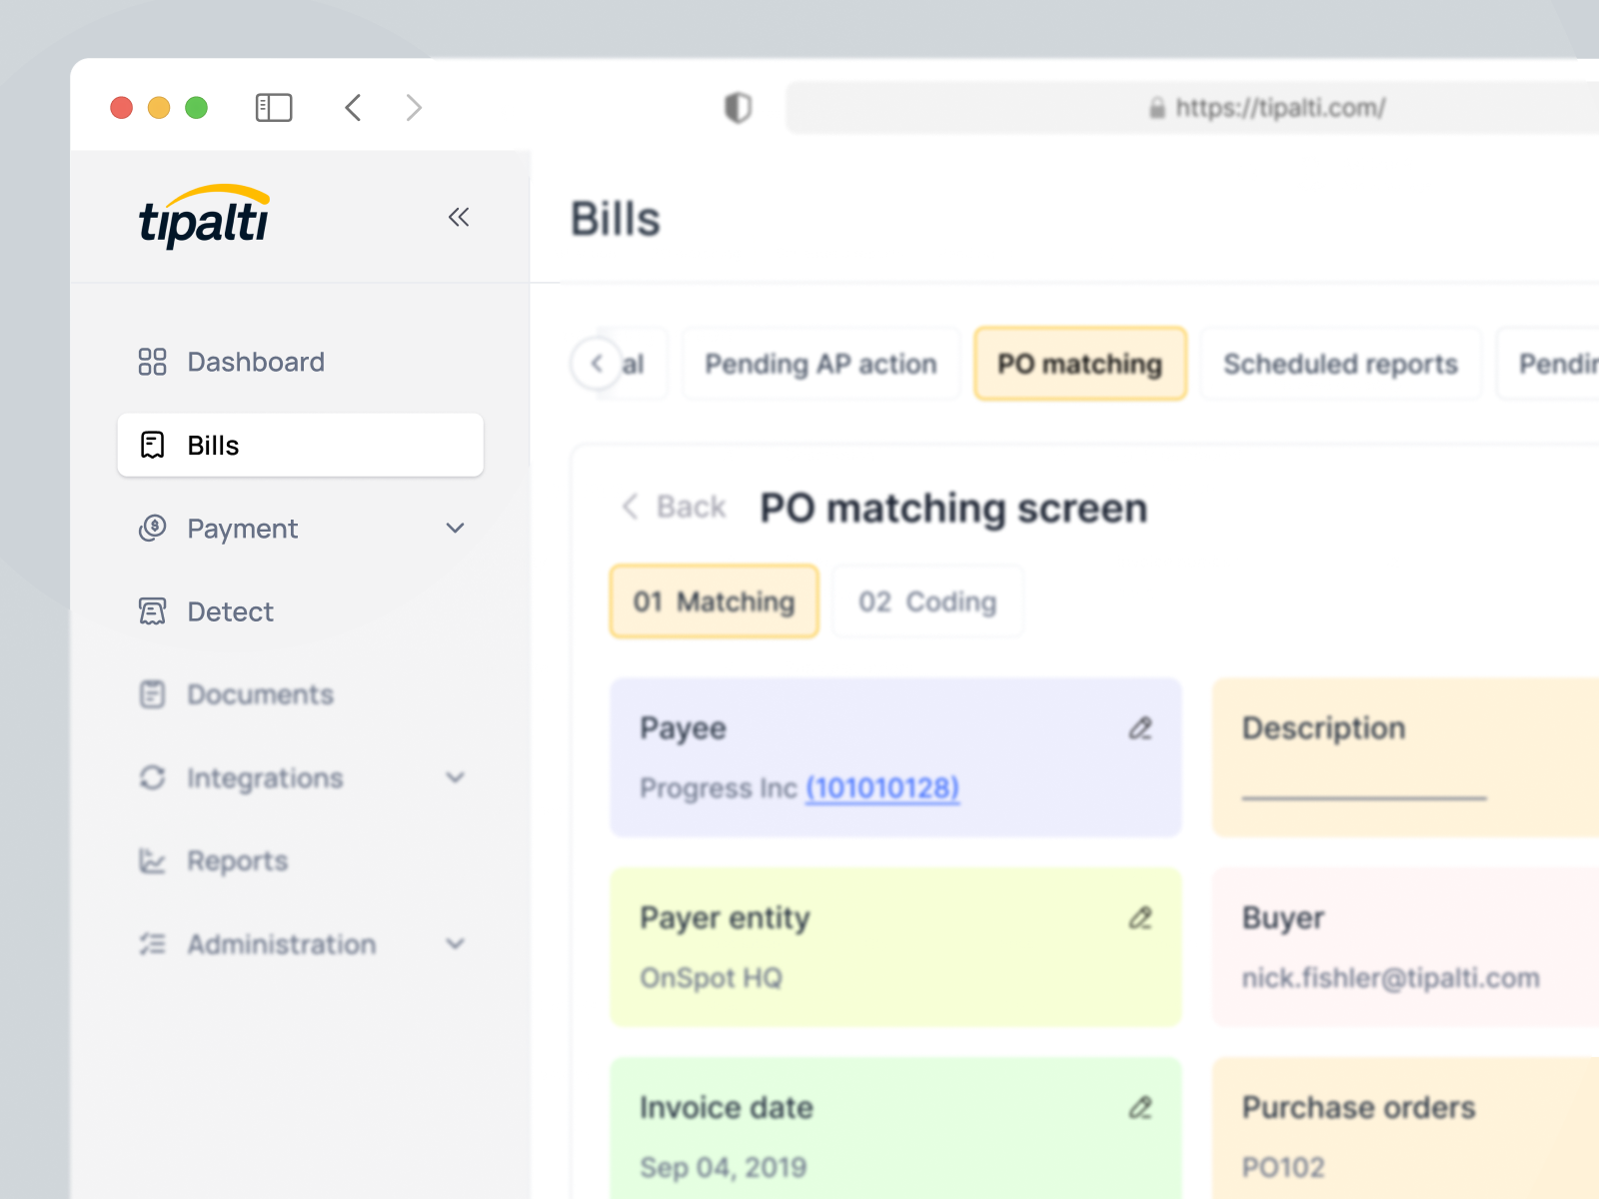Screen dimensions: 1599x1199
Task: Edit the Payee card
Action: (x=1140, y=728)
